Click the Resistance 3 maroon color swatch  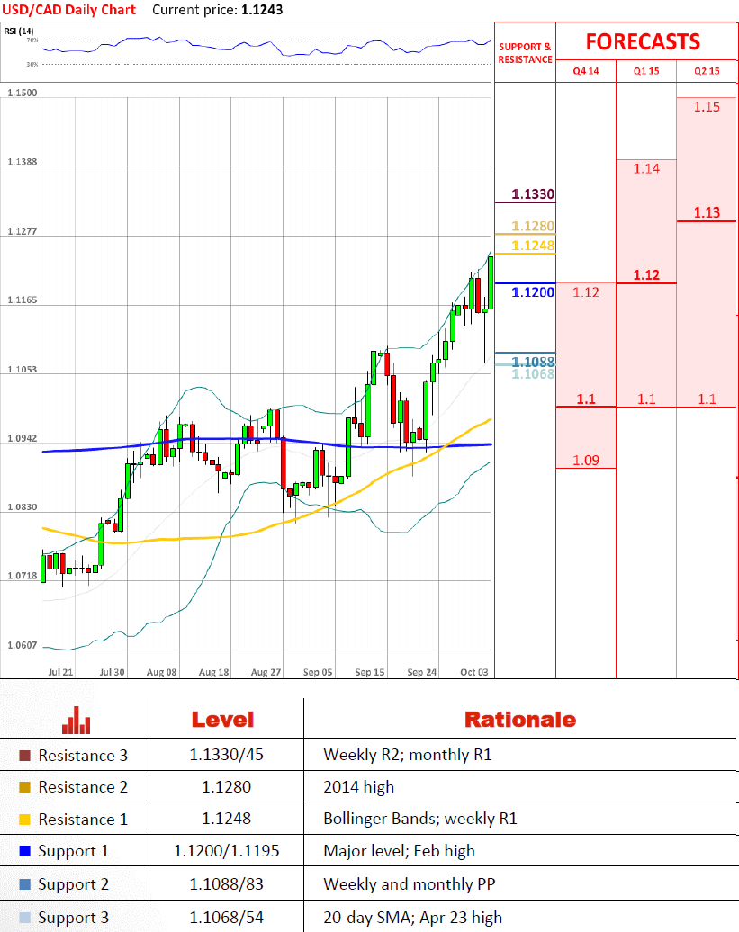point(24,756)
